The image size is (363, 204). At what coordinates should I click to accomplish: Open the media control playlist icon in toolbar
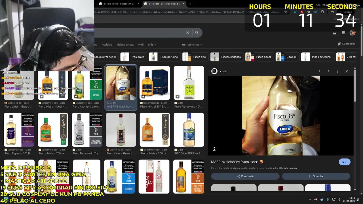click(333, 12)
